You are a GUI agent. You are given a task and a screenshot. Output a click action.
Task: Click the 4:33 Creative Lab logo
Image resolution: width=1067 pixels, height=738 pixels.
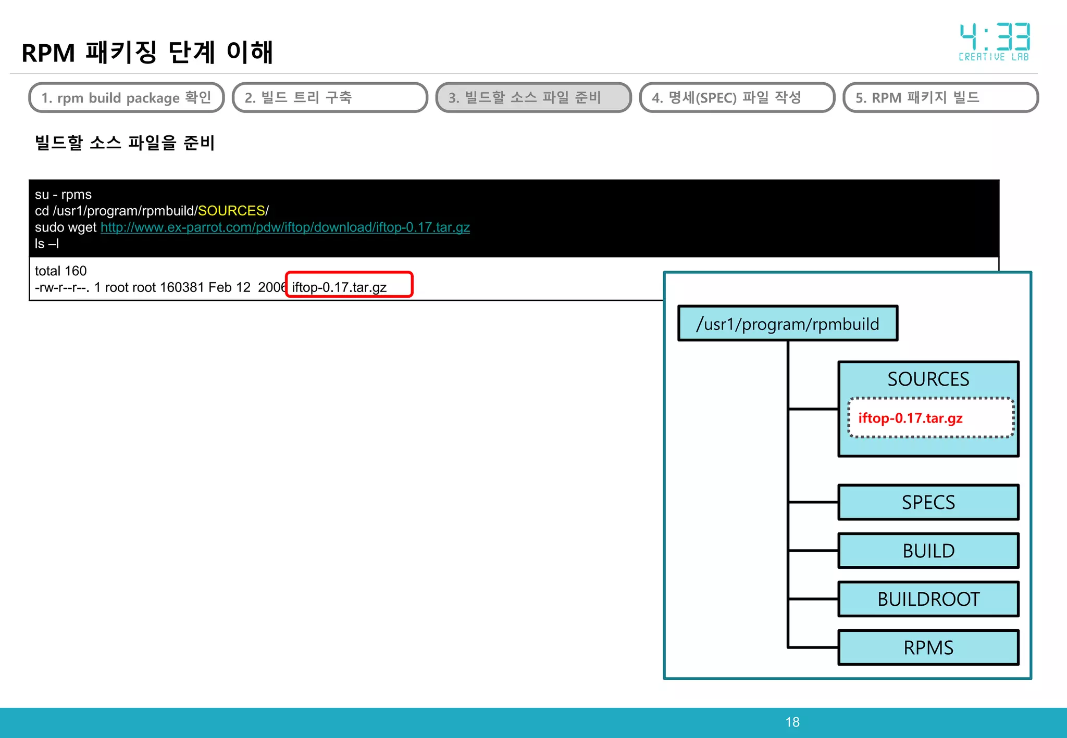[x=995, y=42]
